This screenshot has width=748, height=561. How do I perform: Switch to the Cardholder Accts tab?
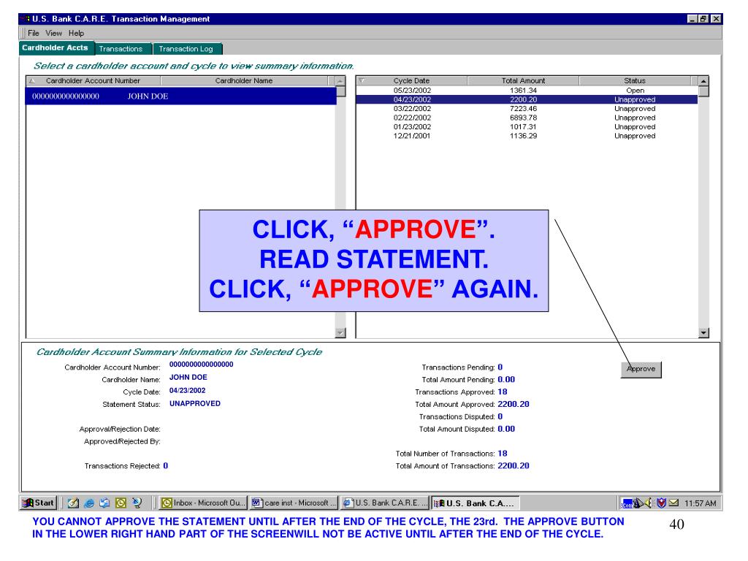[56, 47]
